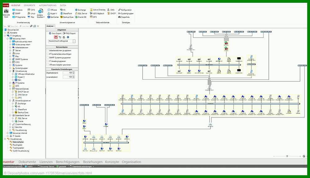The width and height of the screenshot is (310, 178).
Task: Launch the SNMP inventory scan
Action: tap(16, 13)
